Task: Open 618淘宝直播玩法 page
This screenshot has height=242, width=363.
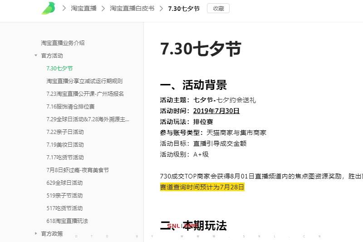Action: 67,221
